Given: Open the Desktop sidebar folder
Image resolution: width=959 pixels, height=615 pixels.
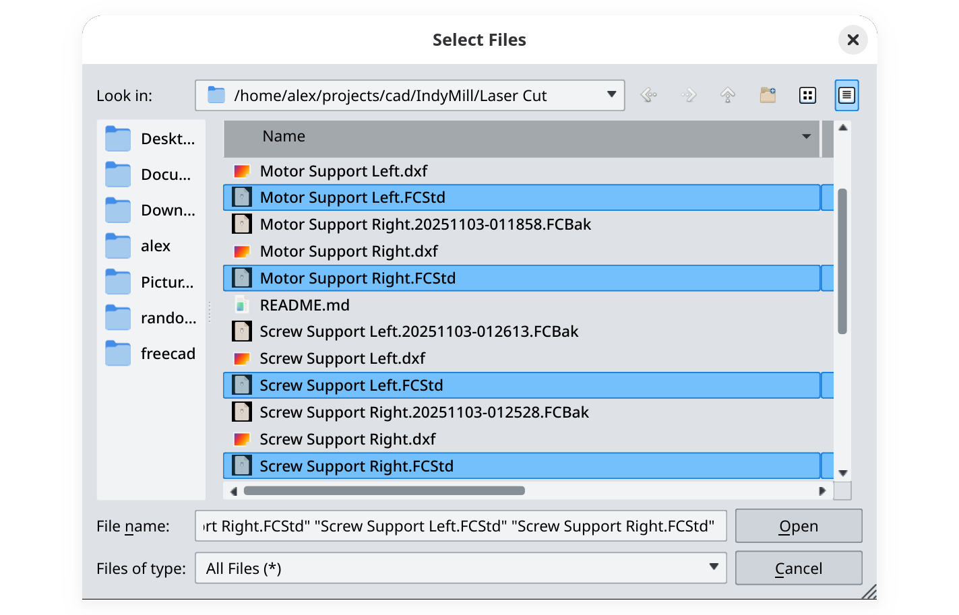Looking at the screenshot, I should point(151,139).
